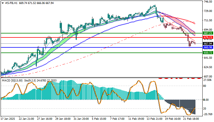Image resolution: width=214 pixels, height=122 pixels.
Task: Click the 11 Feb 19:00 time label
Action: tap(136, 119)
